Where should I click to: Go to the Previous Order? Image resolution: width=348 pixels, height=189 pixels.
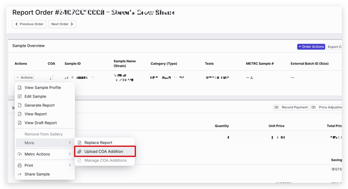coord(29,24)
